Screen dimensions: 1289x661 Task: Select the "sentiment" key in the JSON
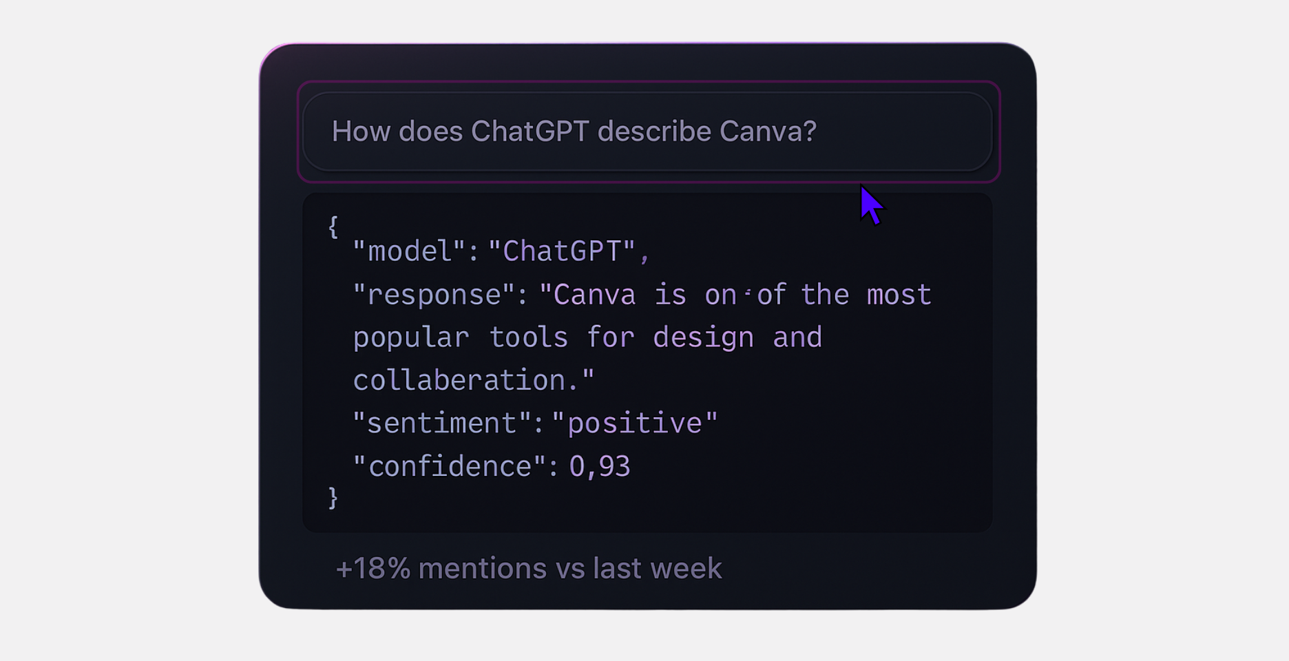pos(441,423)
